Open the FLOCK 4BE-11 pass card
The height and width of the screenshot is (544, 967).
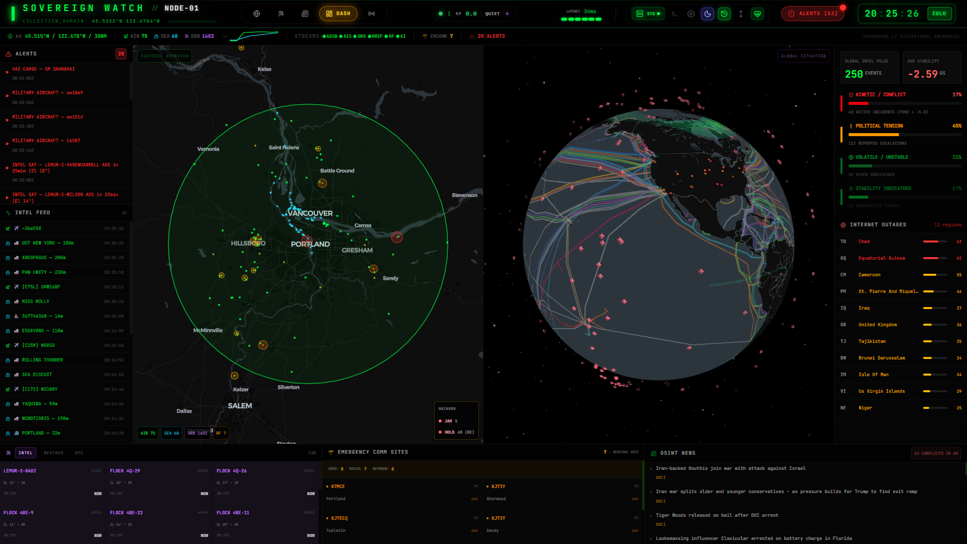[266, 524]
